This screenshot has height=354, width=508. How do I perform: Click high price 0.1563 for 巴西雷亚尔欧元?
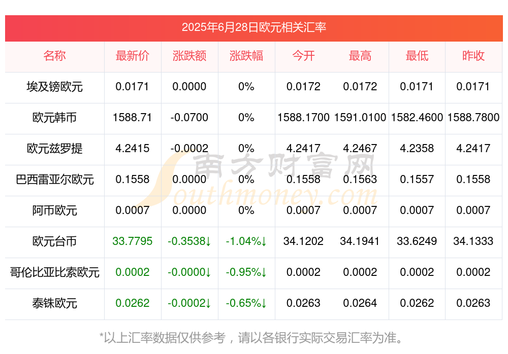coord(360,179)
